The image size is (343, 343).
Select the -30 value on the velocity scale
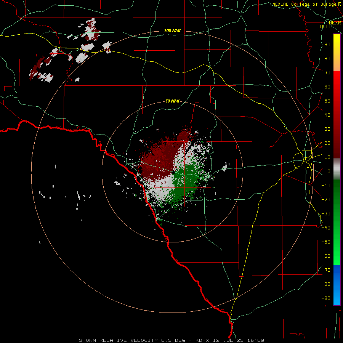[326, 214]
